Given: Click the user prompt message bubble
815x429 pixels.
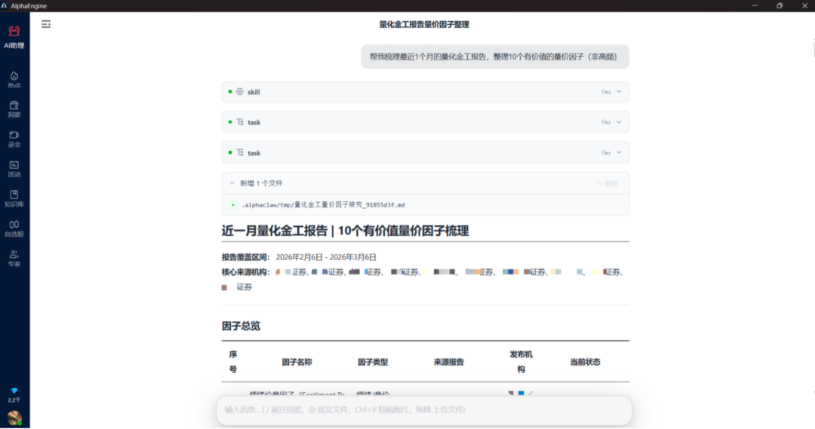Looking at the screenshot, I should click(495, 57).
